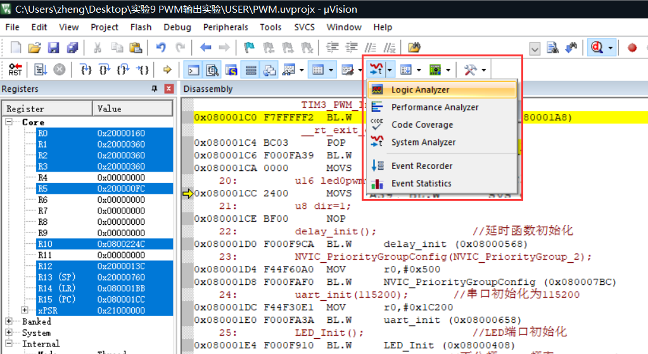Select Logic Analyzer from dropdown
The width and height of the screenshot is (648, 354).
click(442, 90)
